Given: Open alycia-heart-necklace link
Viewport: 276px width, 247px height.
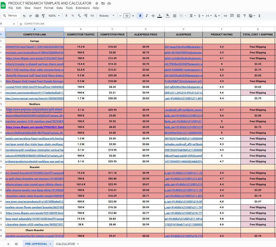Looking at the screenshot, I should click(35, 138).
